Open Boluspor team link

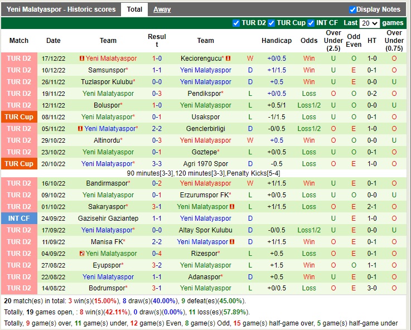point(107,105)
